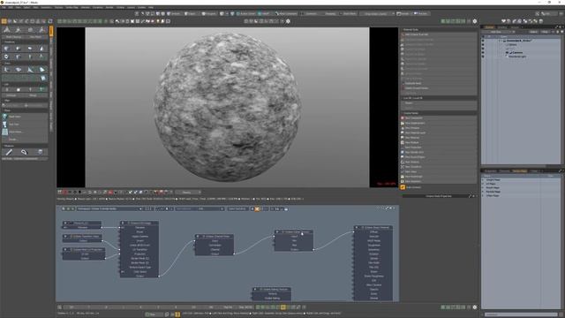Image resolution: width=565 pixels, height=318 pixels.
Task: Collapse the top scene item in the item tree
Action: point(501,41)
